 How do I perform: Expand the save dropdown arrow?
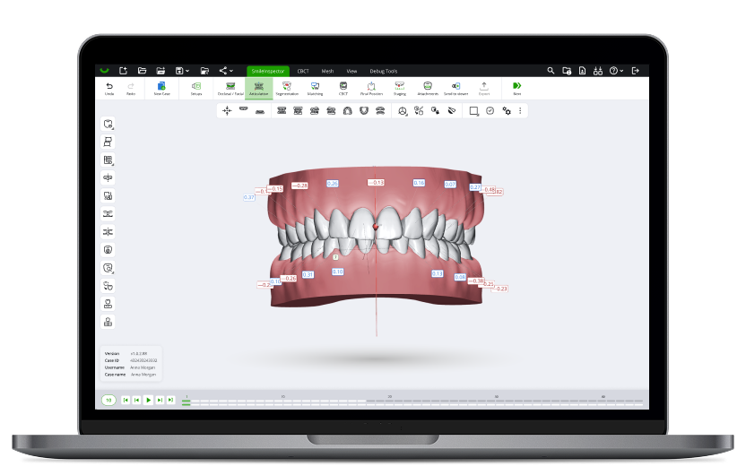(186, 71)
